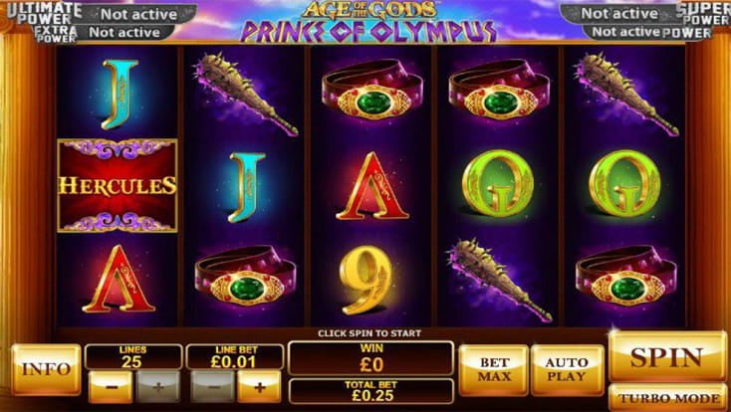Toggle Turbo Mode on
This screenshot has height=412, width=731.
(x=668, y=397)
